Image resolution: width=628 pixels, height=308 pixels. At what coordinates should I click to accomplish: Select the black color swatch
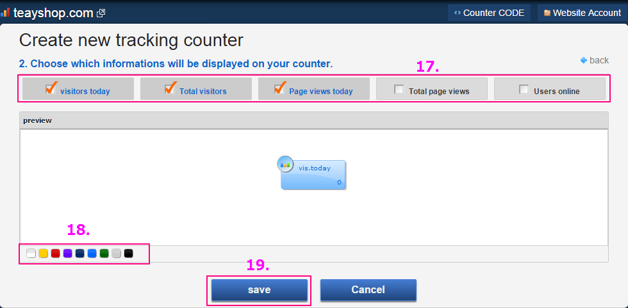pos(128,254)
